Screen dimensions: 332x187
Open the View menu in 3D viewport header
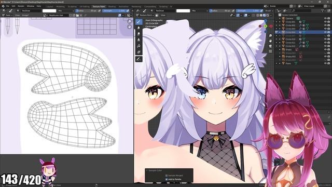[163, 15]
